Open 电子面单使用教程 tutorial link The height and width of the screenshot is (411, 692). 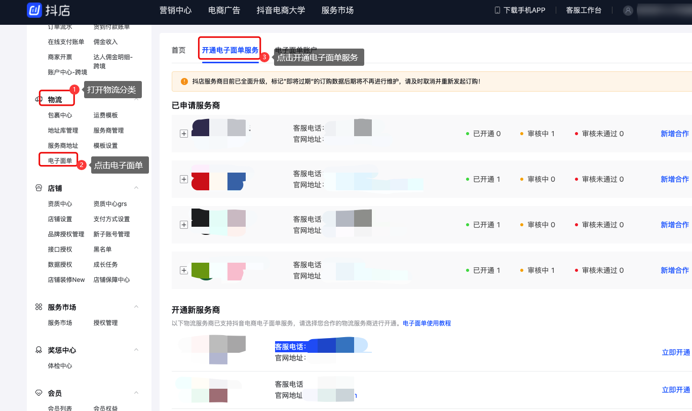[x=427, y=323]
